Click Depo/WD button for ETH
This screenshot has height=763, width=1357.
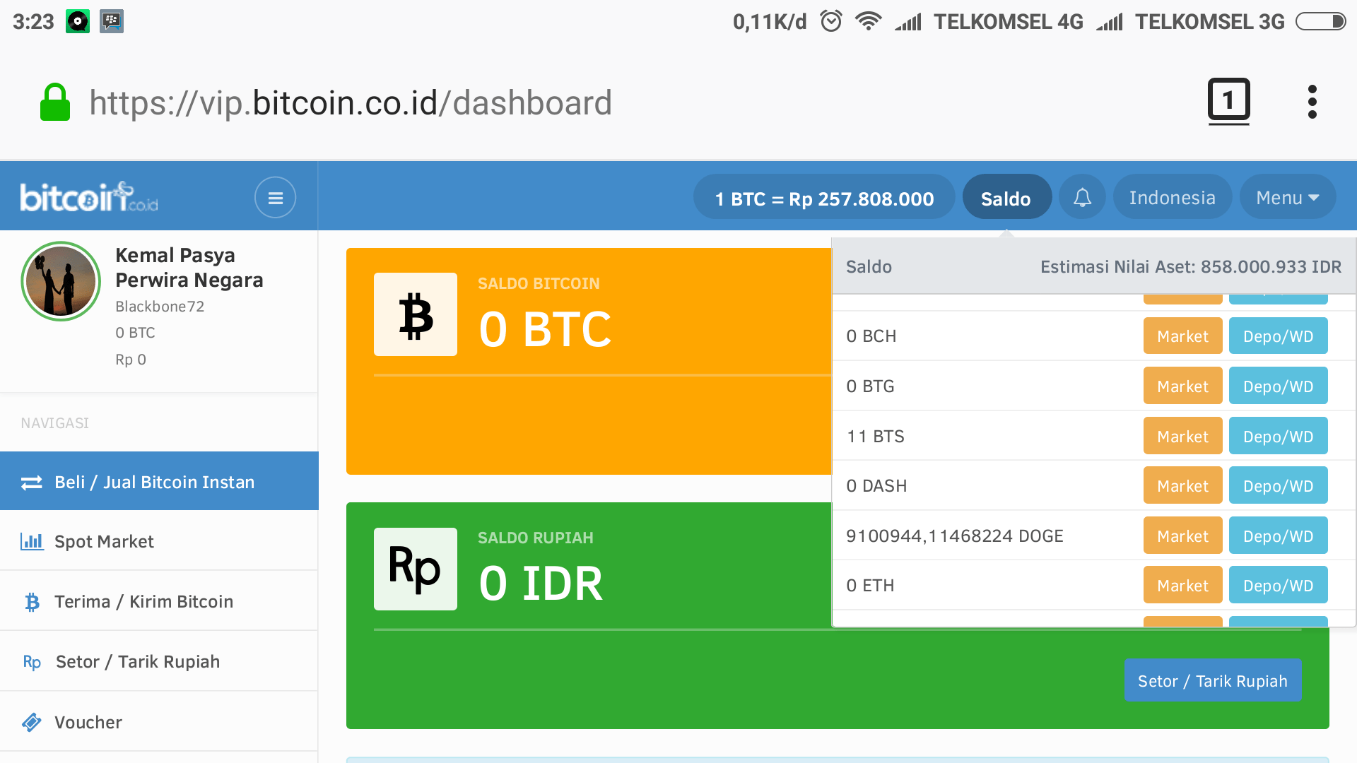pos(1278,586)
